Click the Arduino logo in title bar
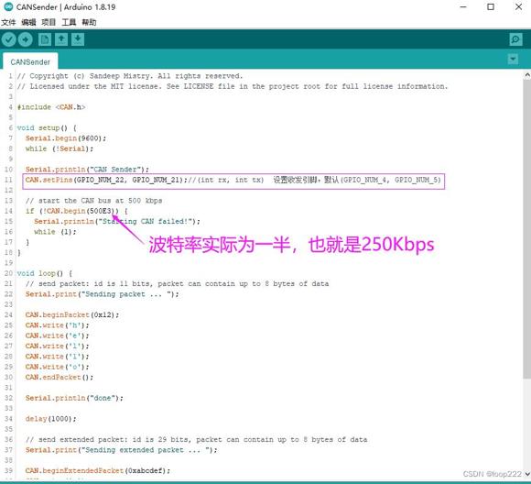Image resolution: width=531 pixels, height=484 pixels. pyautogui.click(x=8, y=6)
